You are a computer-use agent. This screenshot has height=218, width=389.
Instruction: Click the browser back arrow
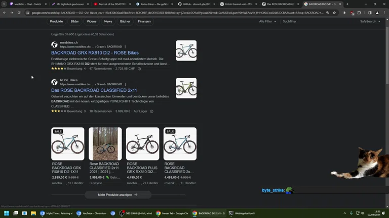coord(5,13)
